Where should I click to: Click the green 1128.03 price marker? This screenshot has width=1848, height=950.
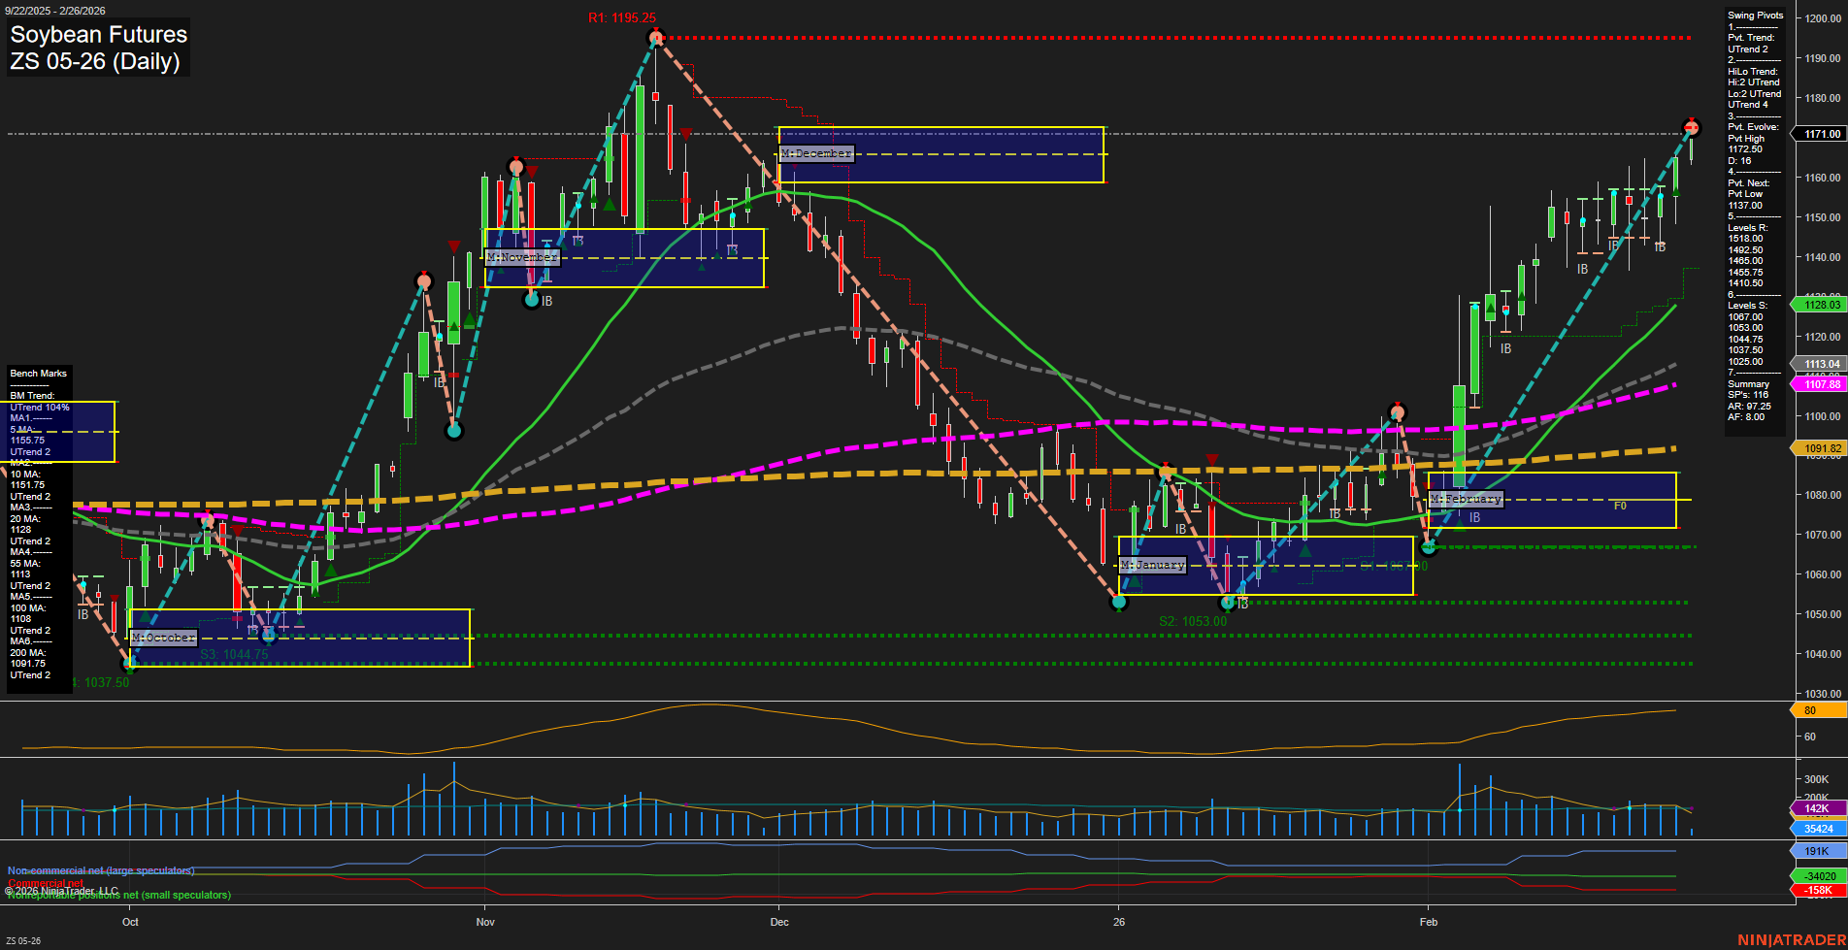1821,304
